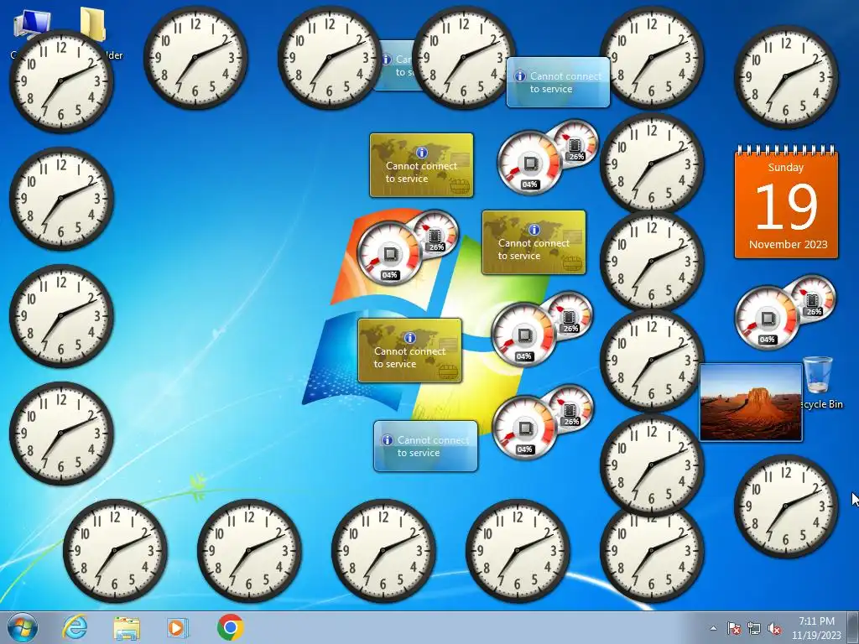Click the clock gadget left of the slideshow picture

[652, 361]
